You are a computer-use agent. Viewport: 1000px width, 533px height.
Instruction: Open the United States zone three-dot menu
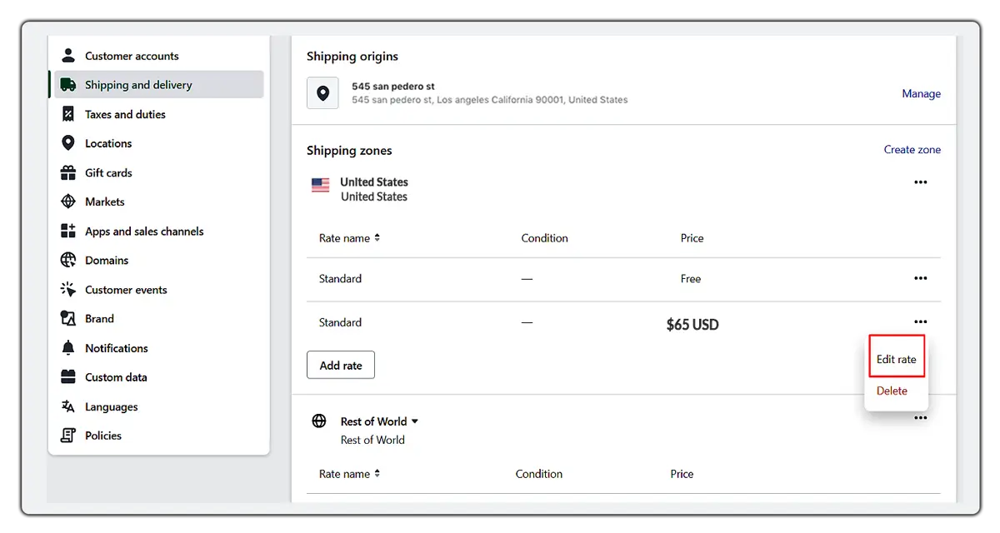tap(920, 182)
